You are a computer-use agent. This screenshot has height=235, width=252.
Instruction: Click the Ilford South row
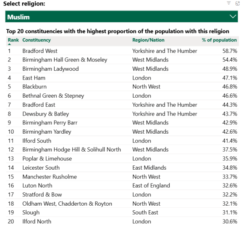click(123, 141)
